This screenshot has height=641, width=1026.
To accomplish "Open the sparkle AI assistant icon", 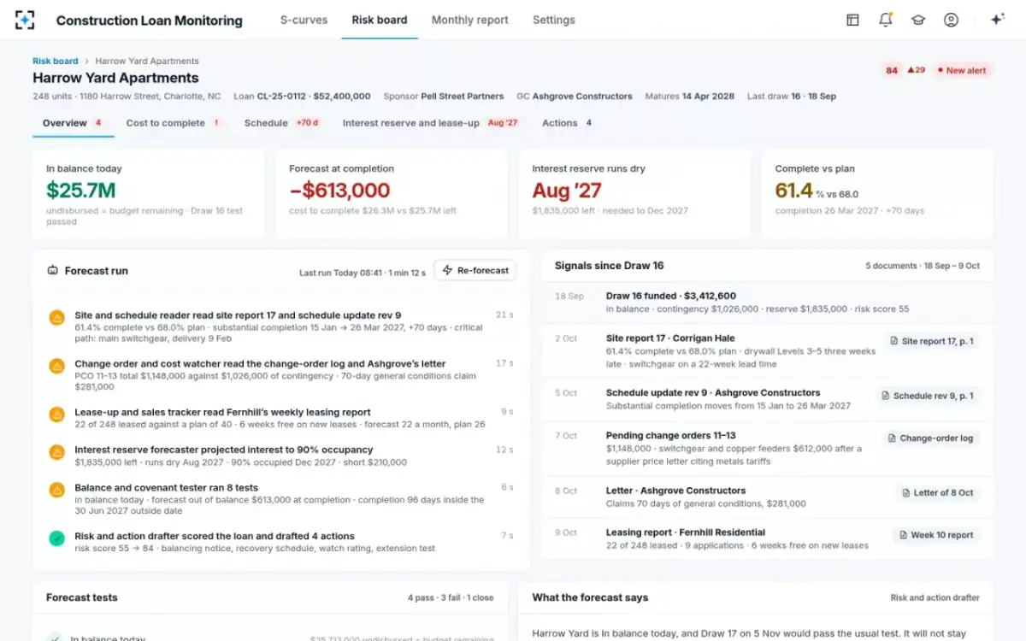I will click(997, 20).
